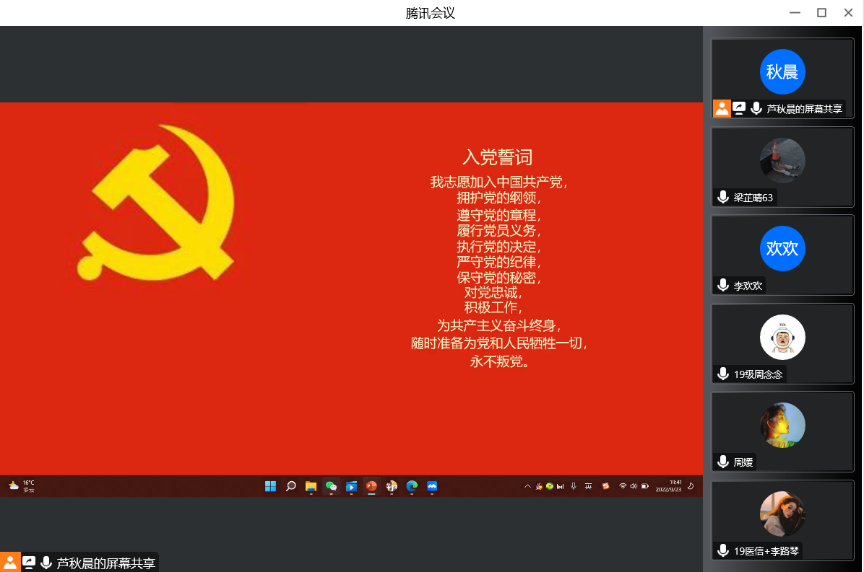The width and height of the screenshot is (864, 572).
Task: Click the volume speaker icon in system tray
Action: point(633,486)
